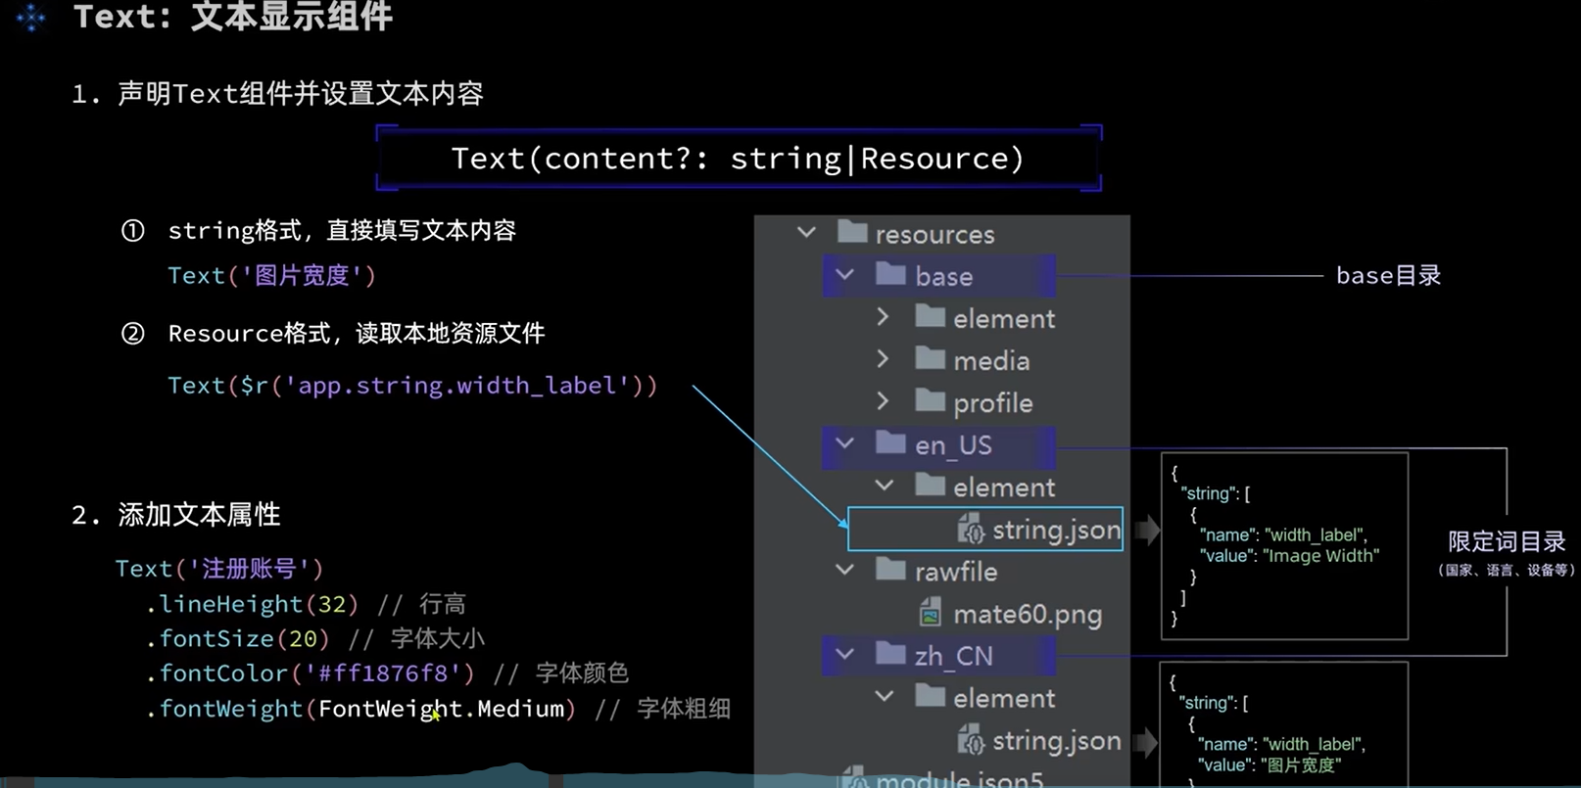Collapse the base folder chevron
Screen dimensions: 1581x788
[x=844, y=275]
